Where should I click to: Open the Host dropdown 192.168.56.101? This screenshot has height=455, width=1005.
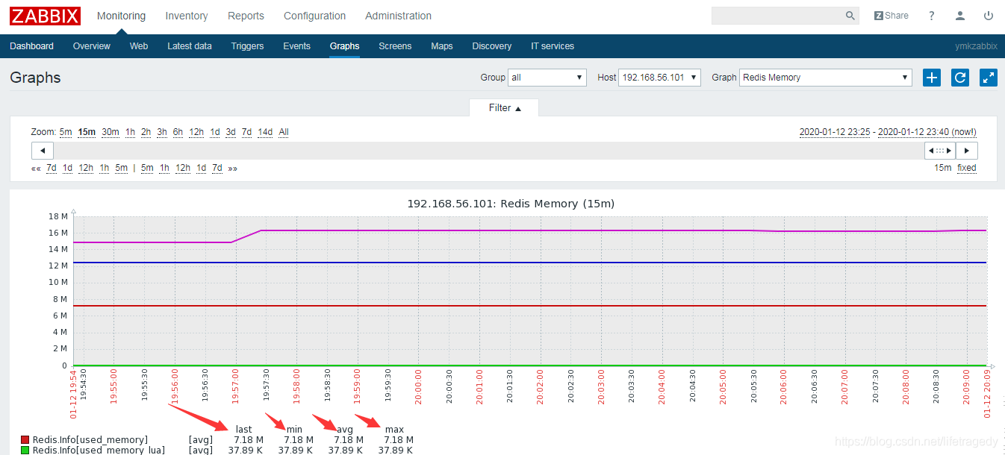point(659,78)
